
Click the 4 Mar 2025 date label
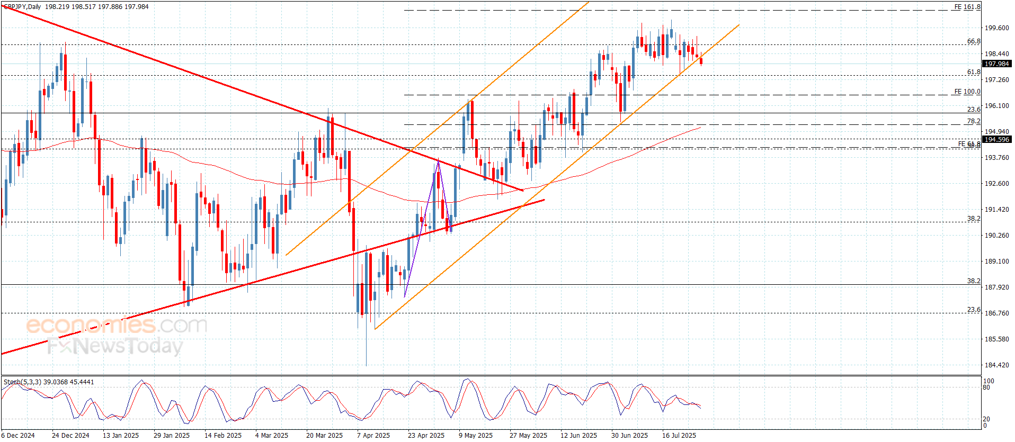(272, 436)
